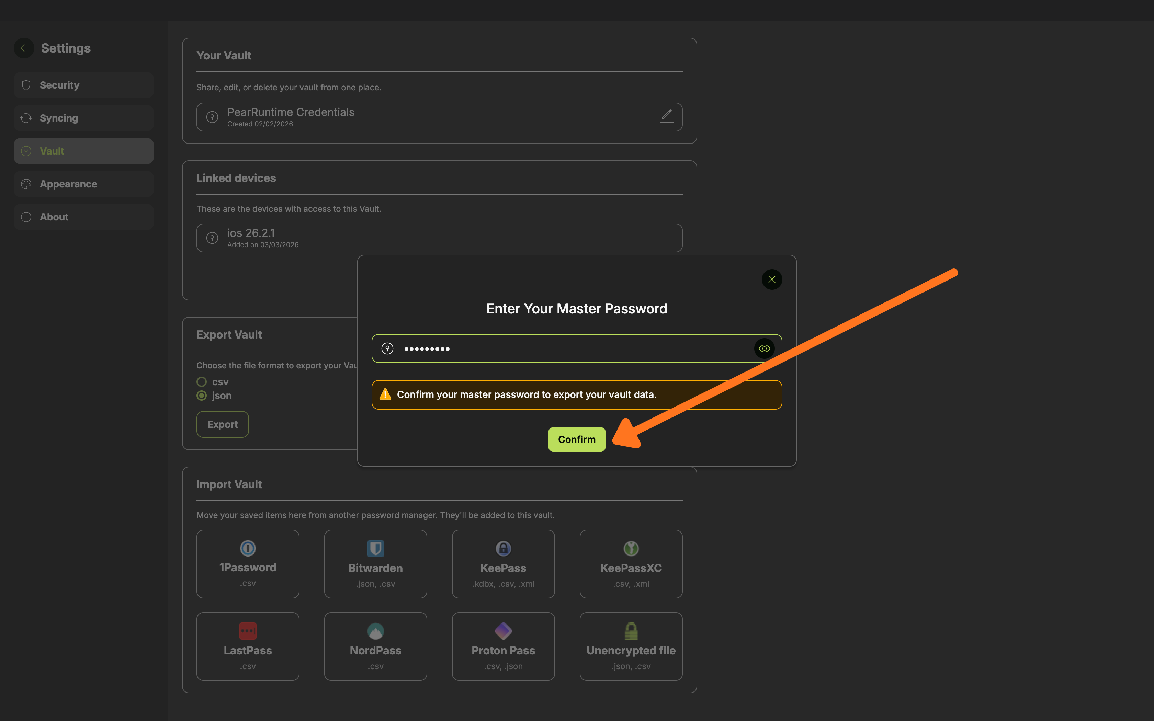Screen dimensions: 1154x721
Task: Confirm the master password entry
Action: (x=576, y=439)
